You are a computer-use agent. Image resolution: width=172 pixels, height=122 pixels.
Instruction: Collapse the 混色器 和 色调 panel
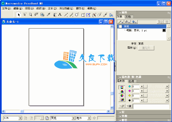click(x=120, y=77)
